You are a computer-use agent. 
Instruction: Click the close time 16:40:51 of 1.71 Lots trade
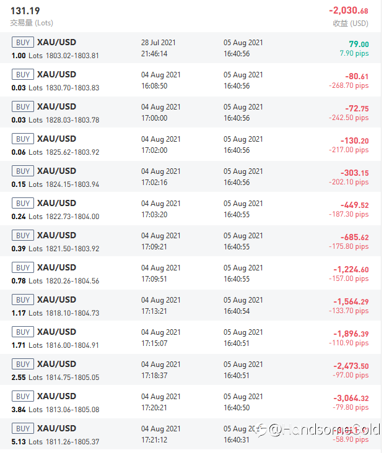[x=236, y=343]
